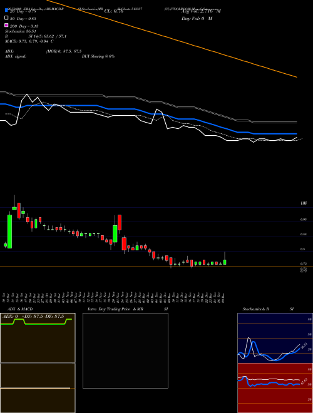Click the 'SI 14/3: 65.62 / 57.1' readout
This screenshot has width=313, height=413.
tap(48, 36)
